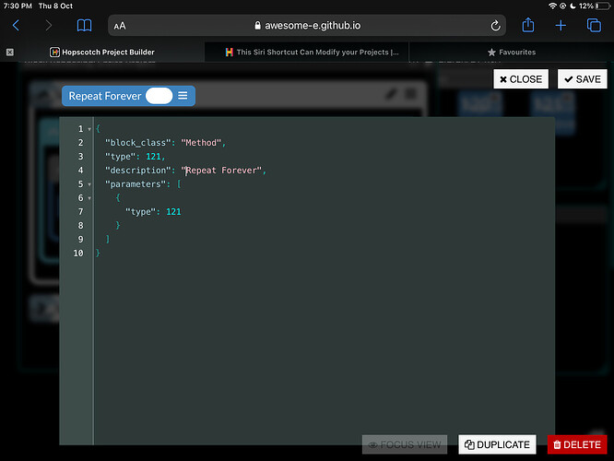Reload the page with refresh icon
This screenshot has width=614, height=461.
pos(495,26)
